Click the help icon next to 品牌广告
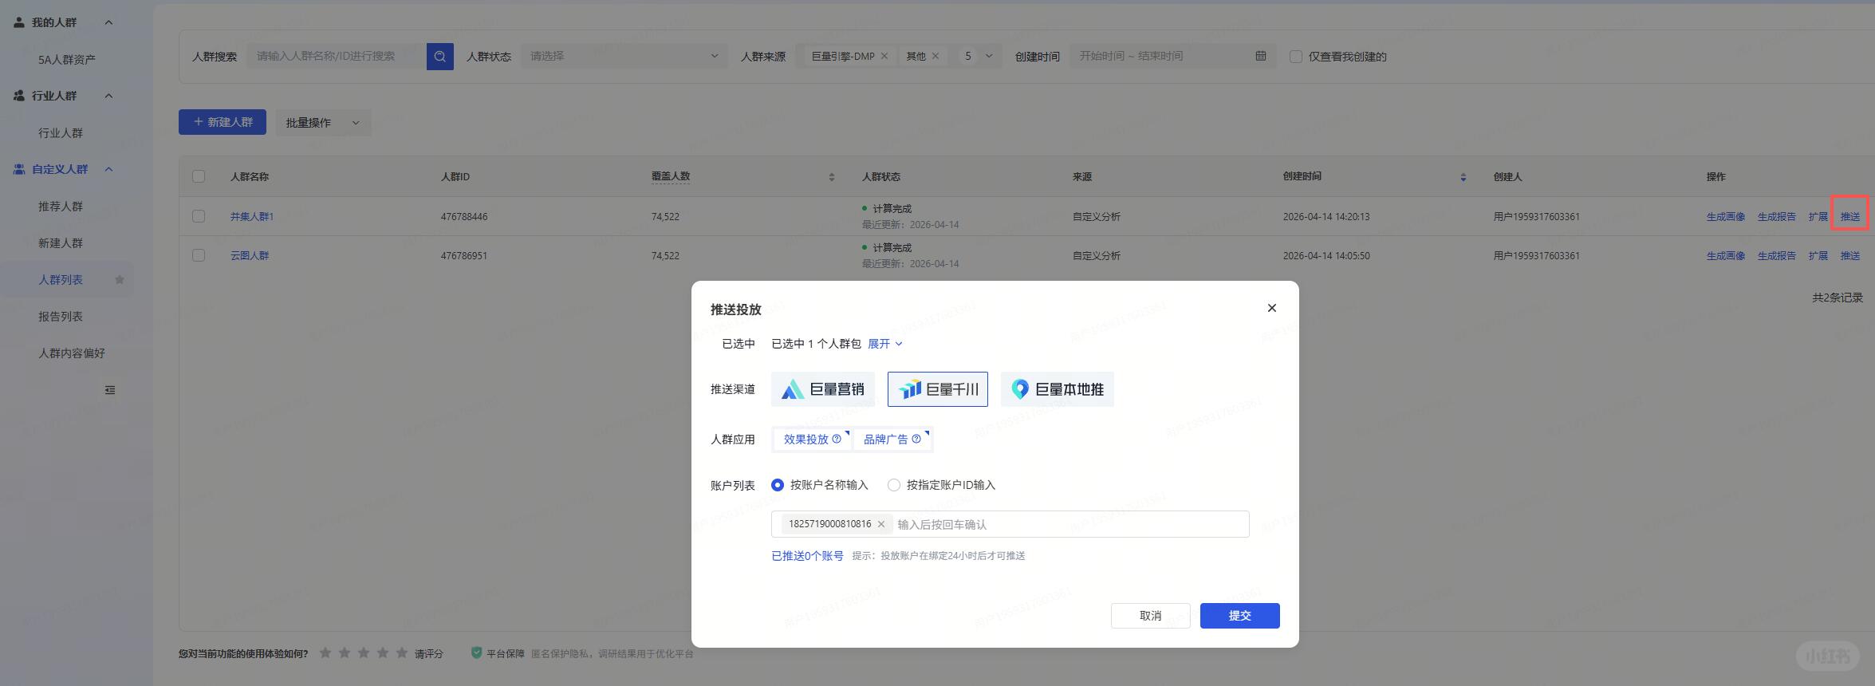The width and height of the screenshot is (1875, 686). click(x=916, y=439)
